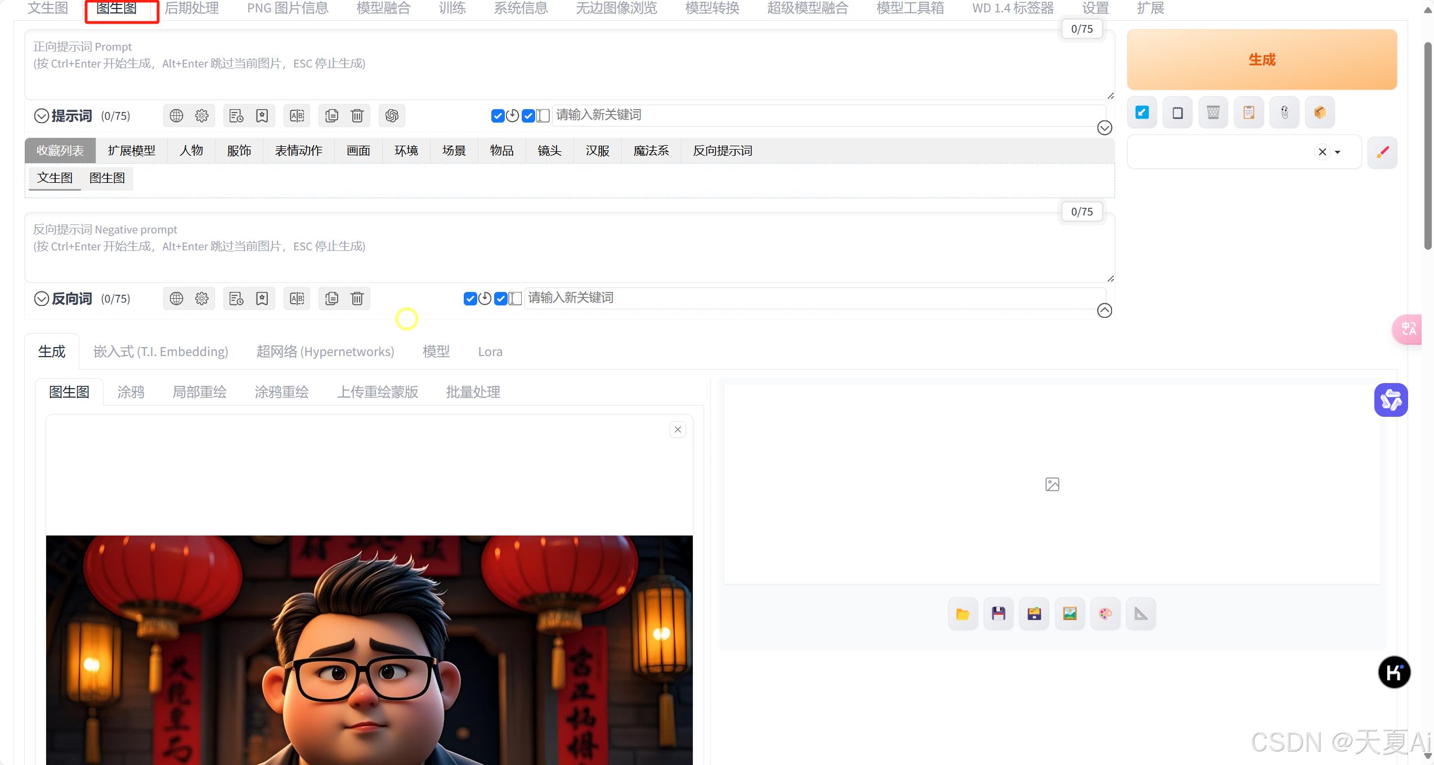Screen dimensions: 1434x765
Task: Click the floppy disk save icon under output
Action: 998,614
